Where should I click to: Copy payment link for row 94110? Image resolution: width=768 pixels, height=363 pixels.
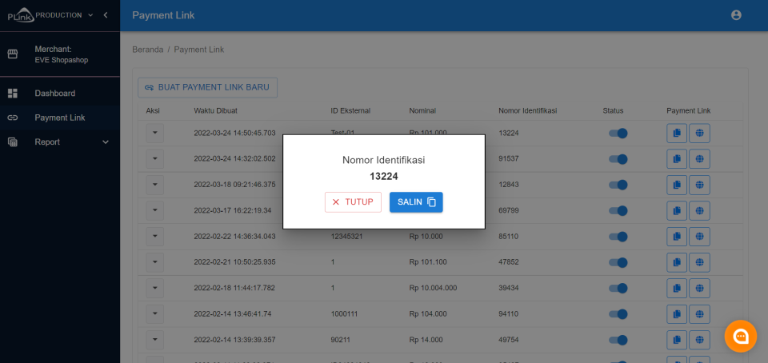pos(677,313)
